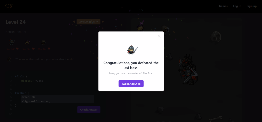Go to the Log In page
The width and height of the screenshot is (262, 122).
click(237, 6)
